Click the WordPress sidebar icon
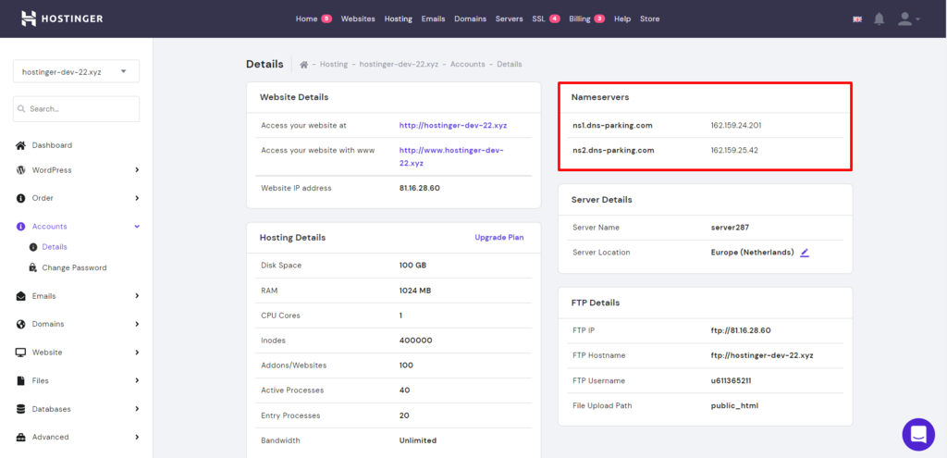The image size is (947, 458). tap(20, 170)
